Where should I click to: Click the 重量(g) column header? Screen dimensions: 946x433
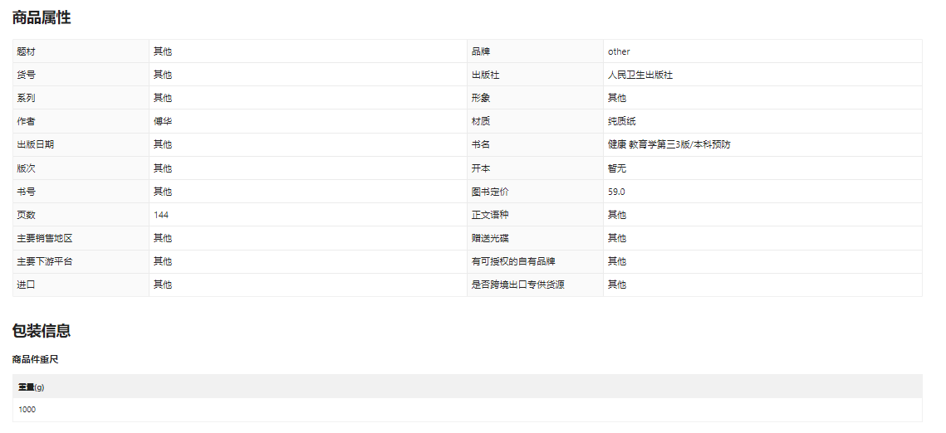click(x=32, y=387)
